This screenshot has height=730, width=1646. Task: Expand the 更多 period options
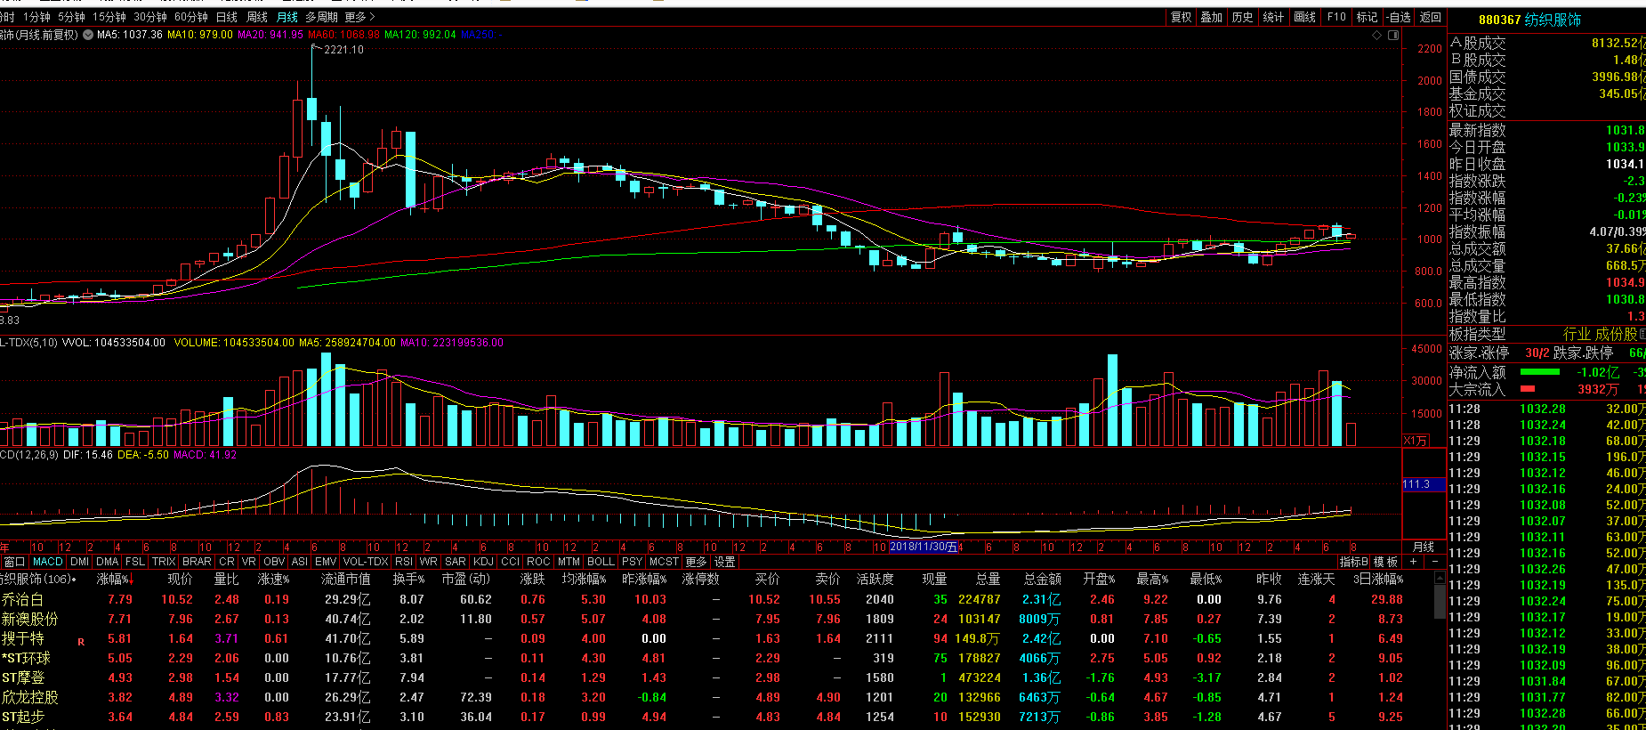[360, 17]
